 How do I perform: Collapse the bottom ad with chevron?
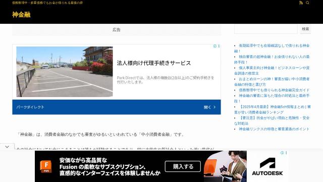click(x=7, y=147)
